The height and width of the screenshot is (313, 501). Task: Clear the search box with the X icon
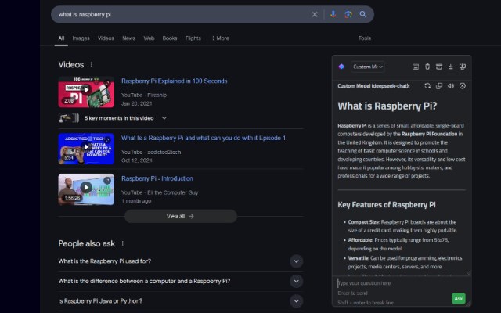tap(315, 14)
